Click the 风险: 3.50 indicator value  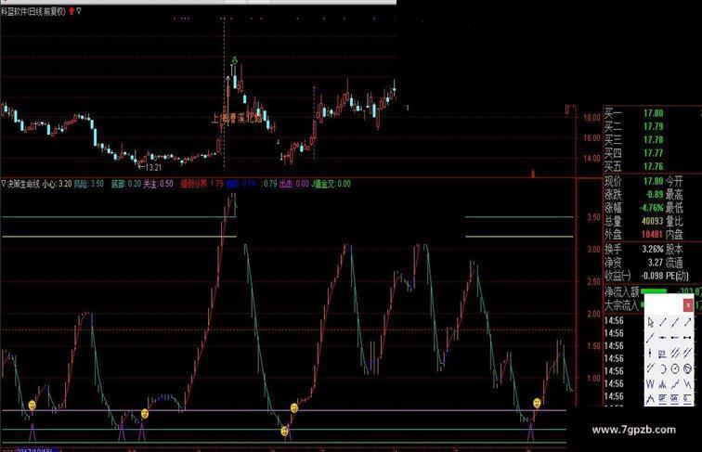pos(88,184)
